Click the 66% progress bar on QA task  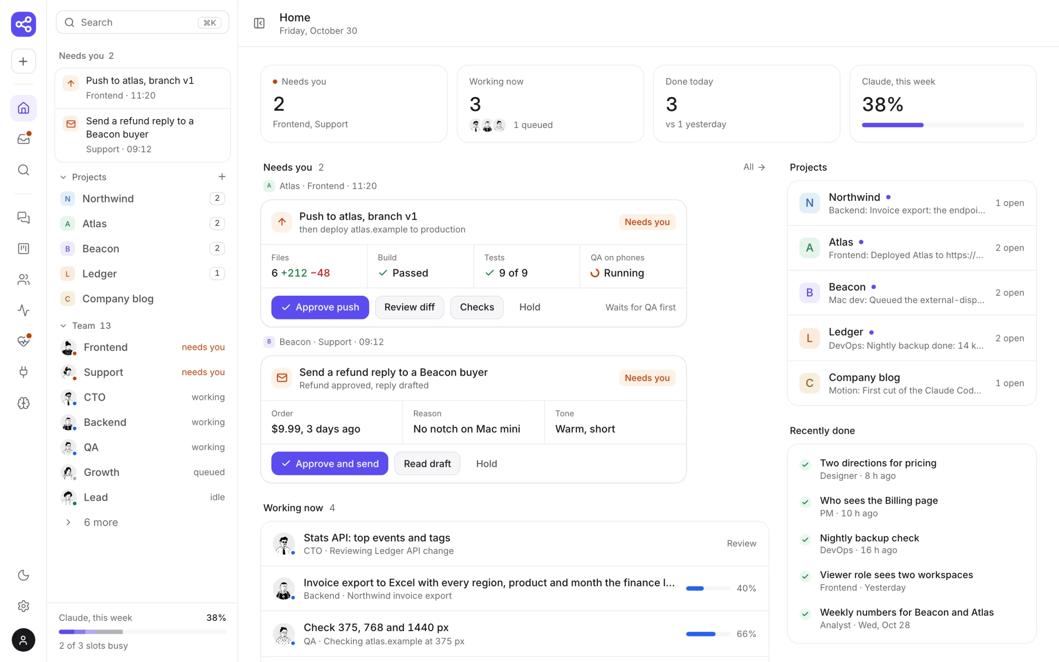[x=709, y=634]
